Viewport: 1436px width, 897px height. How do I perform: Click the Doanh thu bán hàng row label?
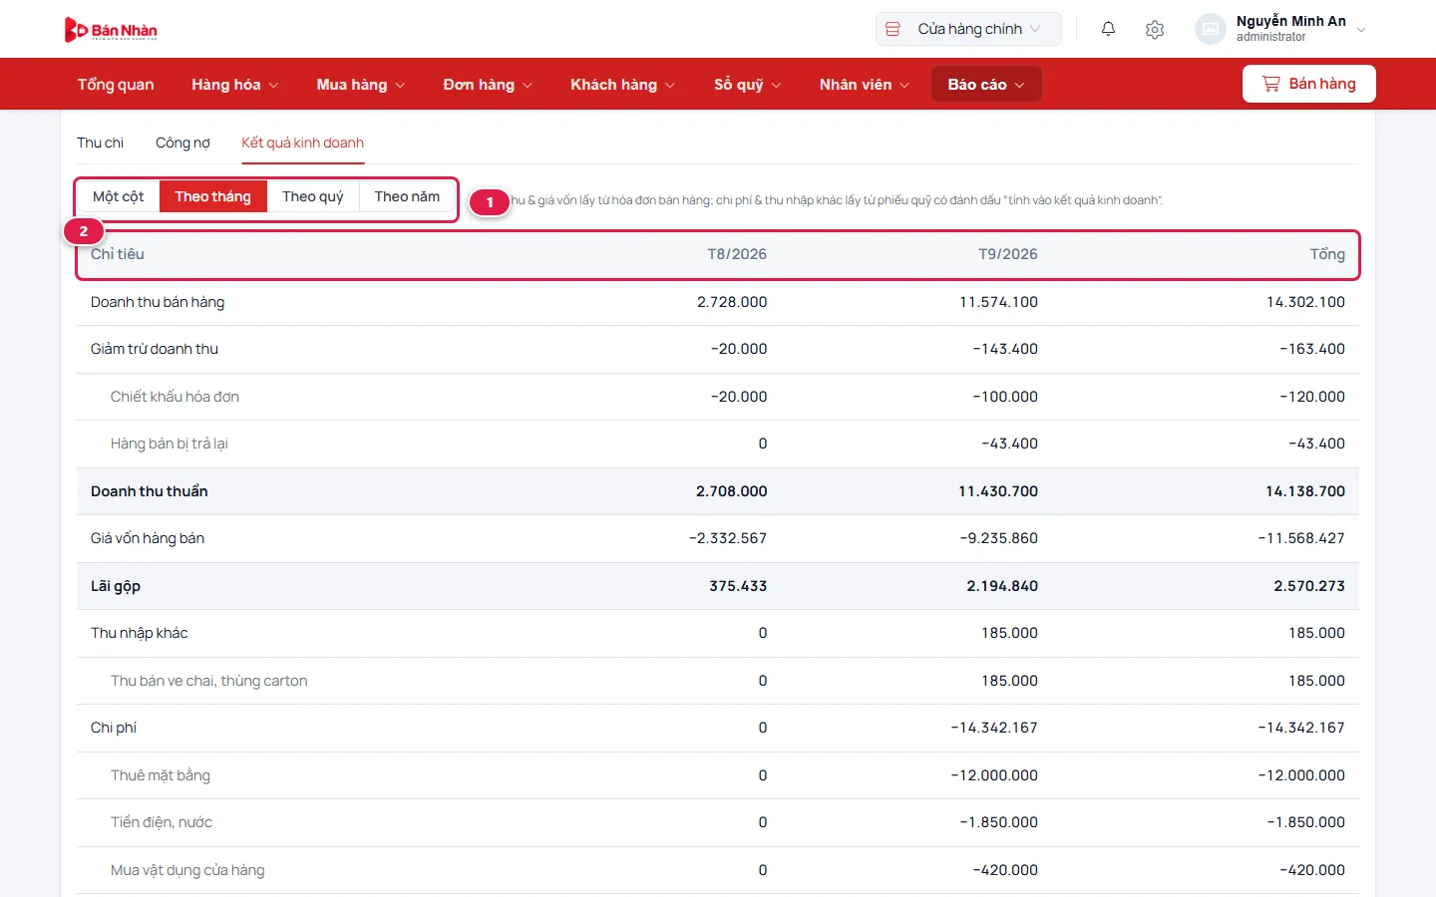coord(158,302)
